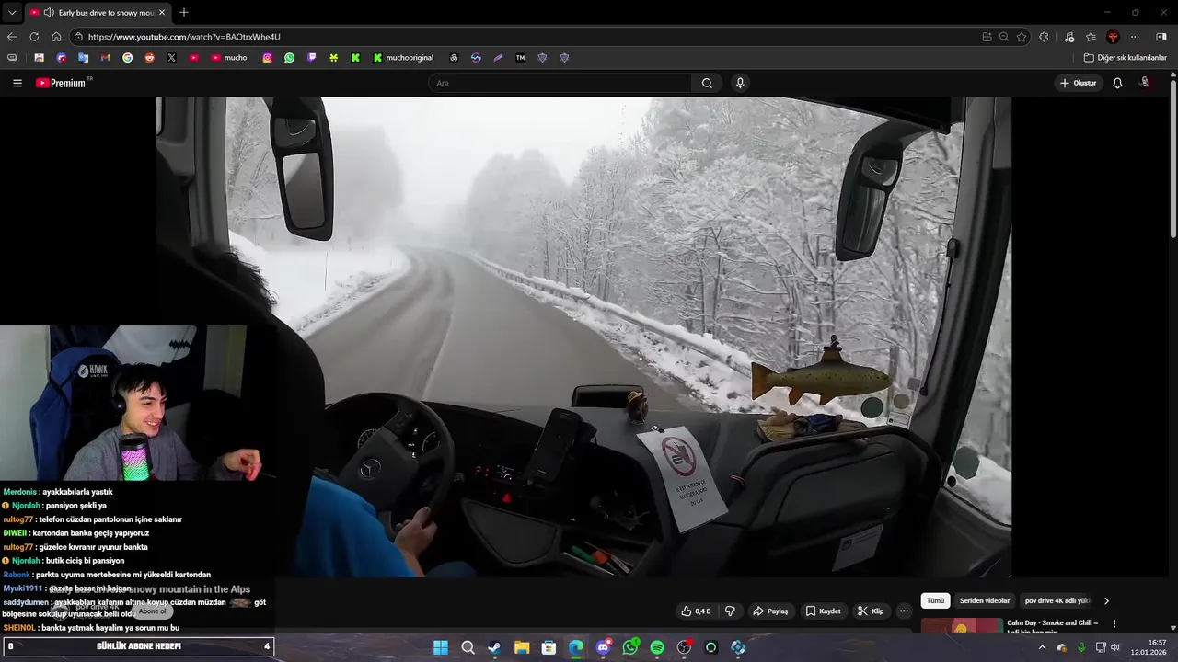Like the video (8,4 B)
Viewport: 1178px width, 662px height.
tap(696, 611)
